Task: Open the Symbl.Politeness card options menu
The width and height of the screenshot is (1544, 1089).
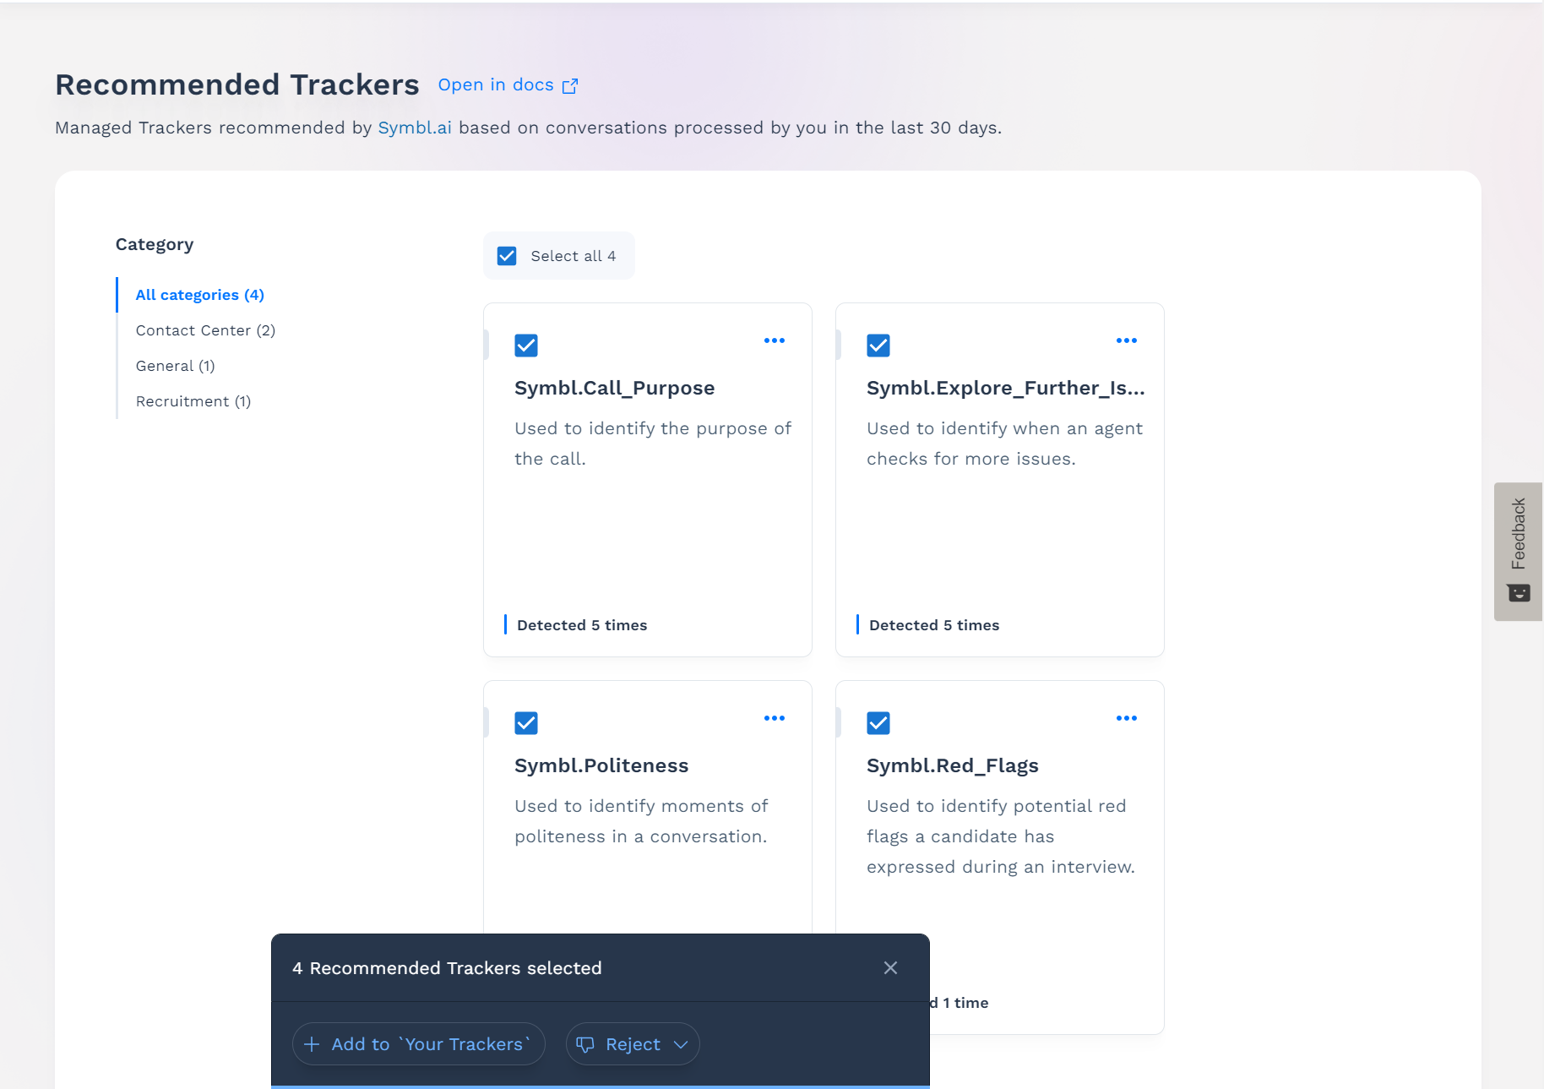Action: pos(775,718)
